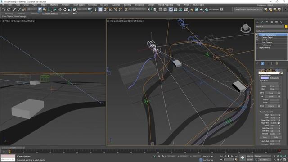Open the selection filter All dropdown
Image resolution: width=288 pixels, height=162 pixels.
[x=32, y=9]
